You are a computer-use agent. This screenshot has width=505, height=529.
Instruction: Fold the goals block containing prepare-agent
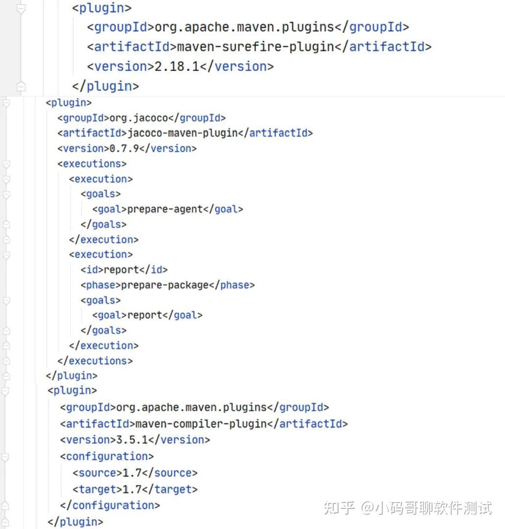point(6,194)
